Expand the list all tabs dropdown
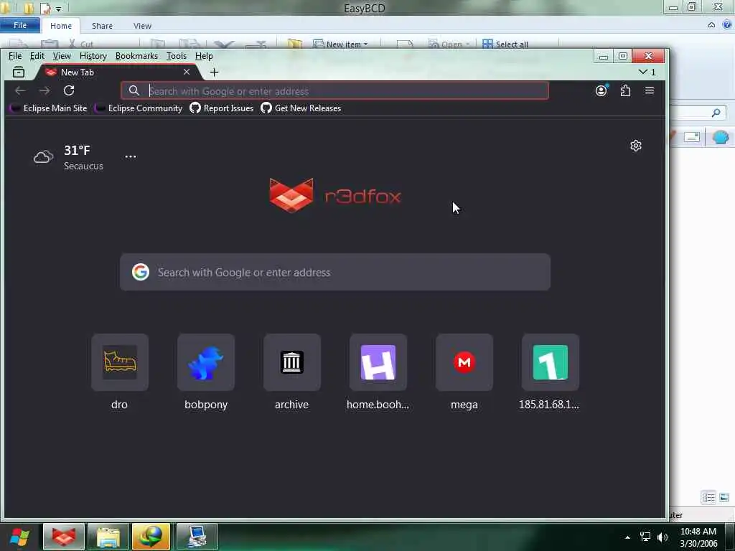Screen dimensions: 735x551 point(647,72)
